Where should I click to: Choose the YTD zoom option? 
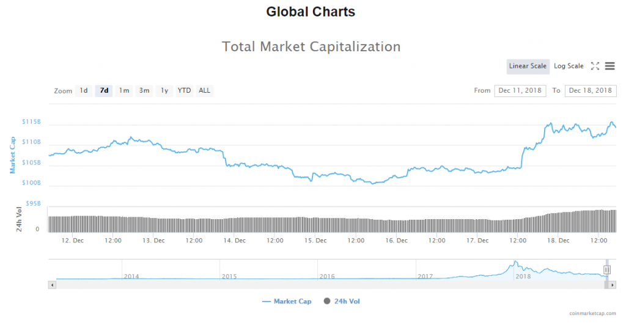184,91
